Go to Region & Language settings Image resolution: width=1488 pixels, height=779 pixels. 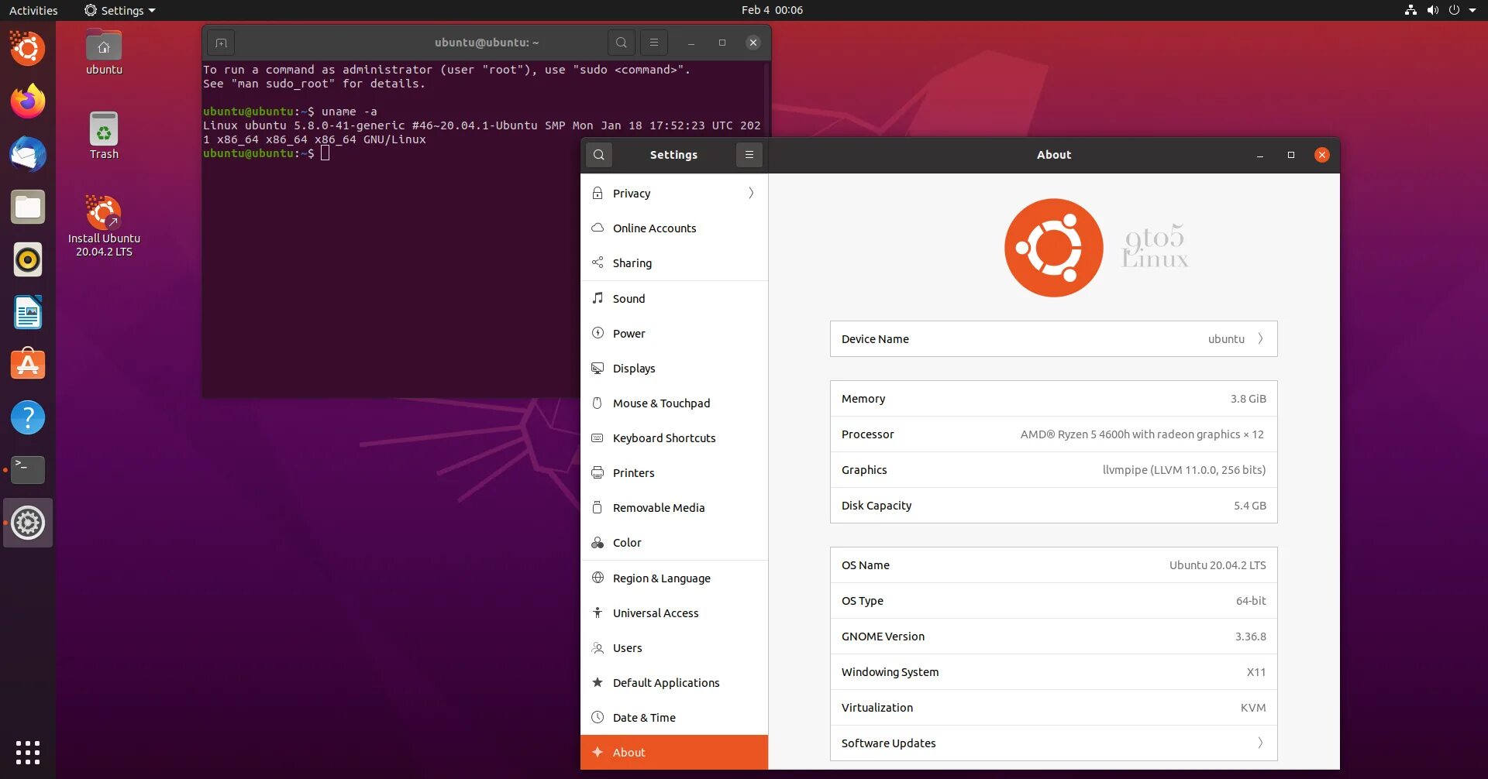(674, 578)
